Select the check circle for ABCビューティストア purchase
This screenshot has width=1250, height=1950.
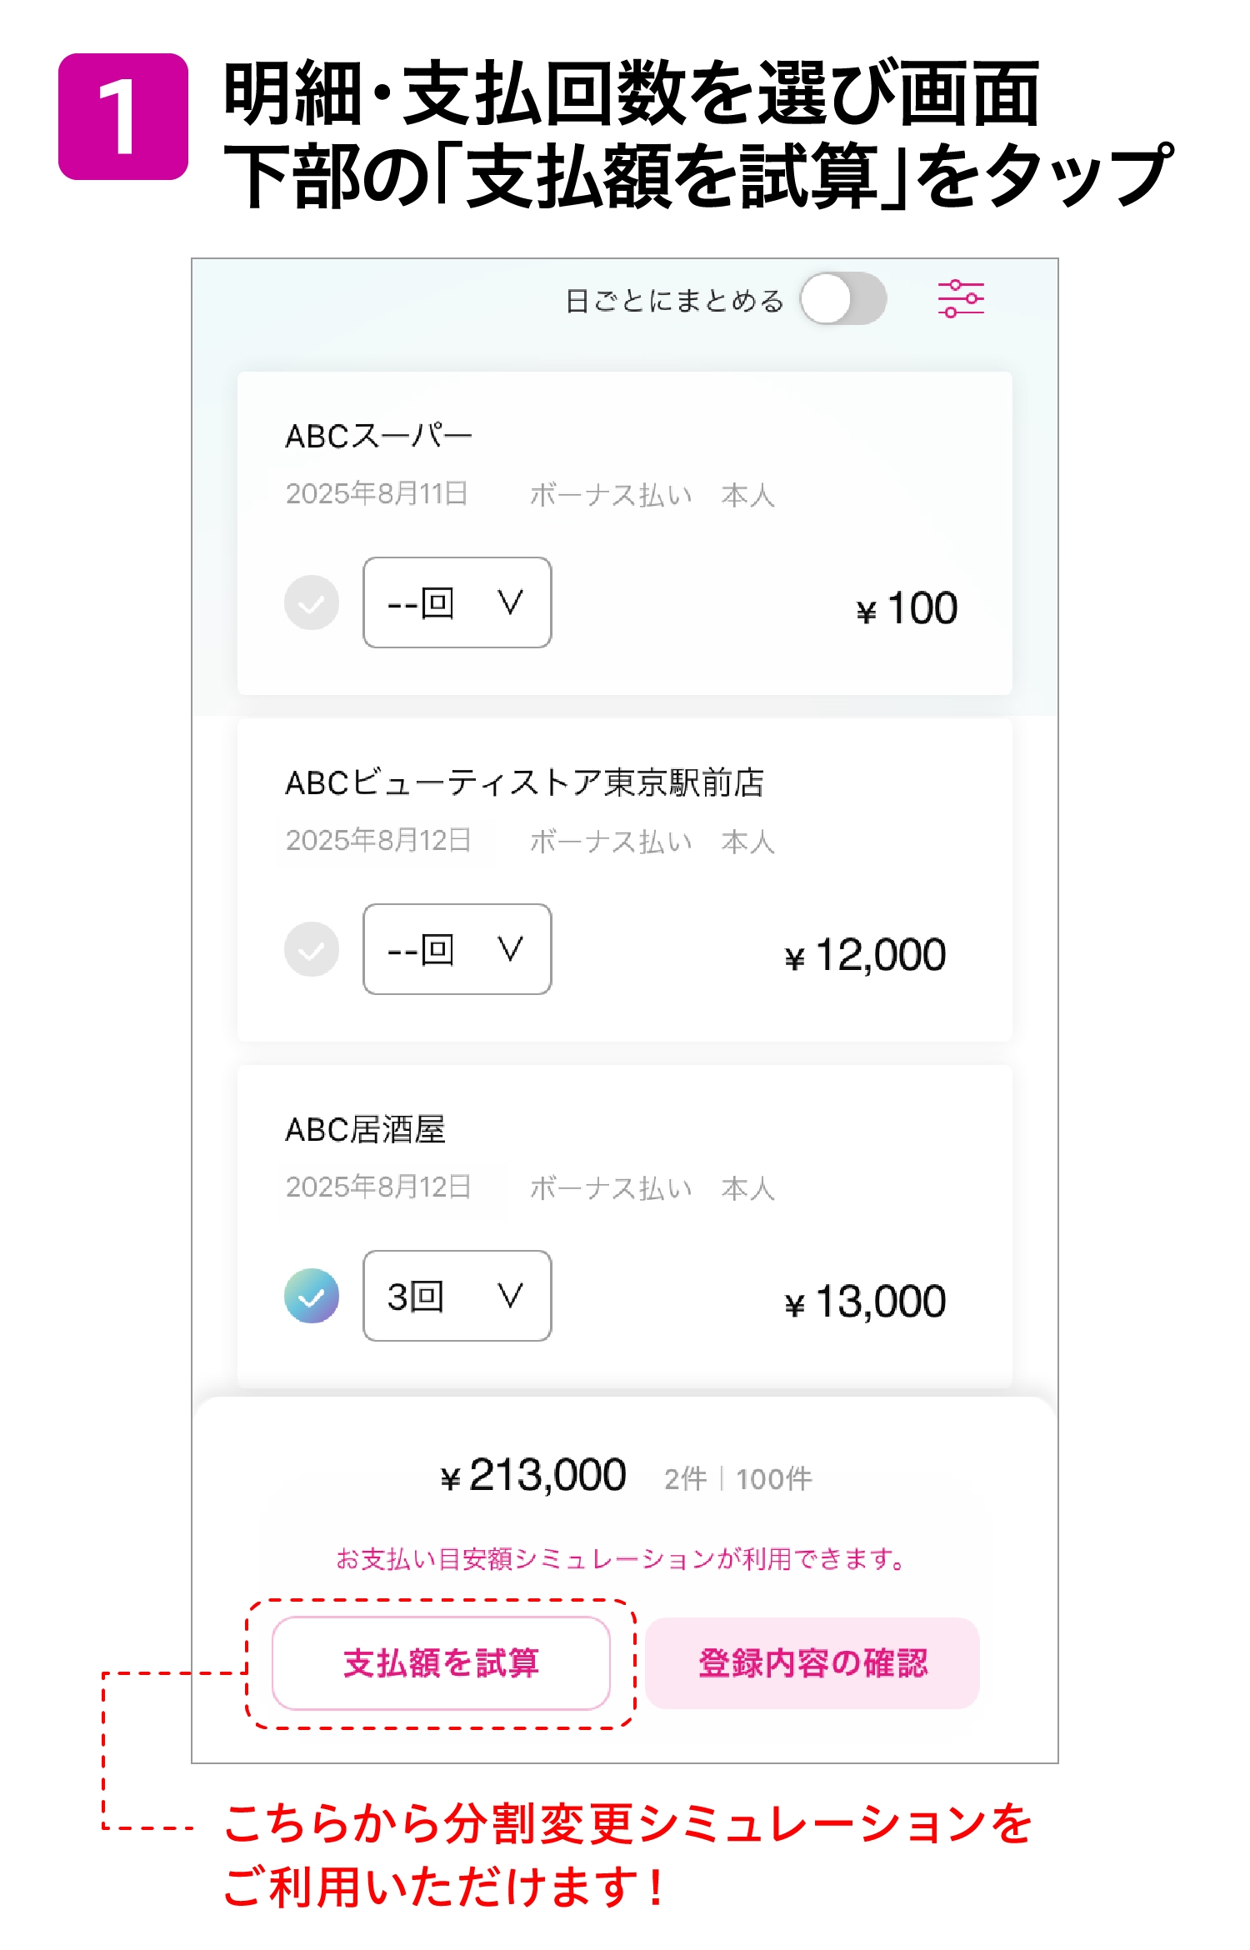coord(312,950)
